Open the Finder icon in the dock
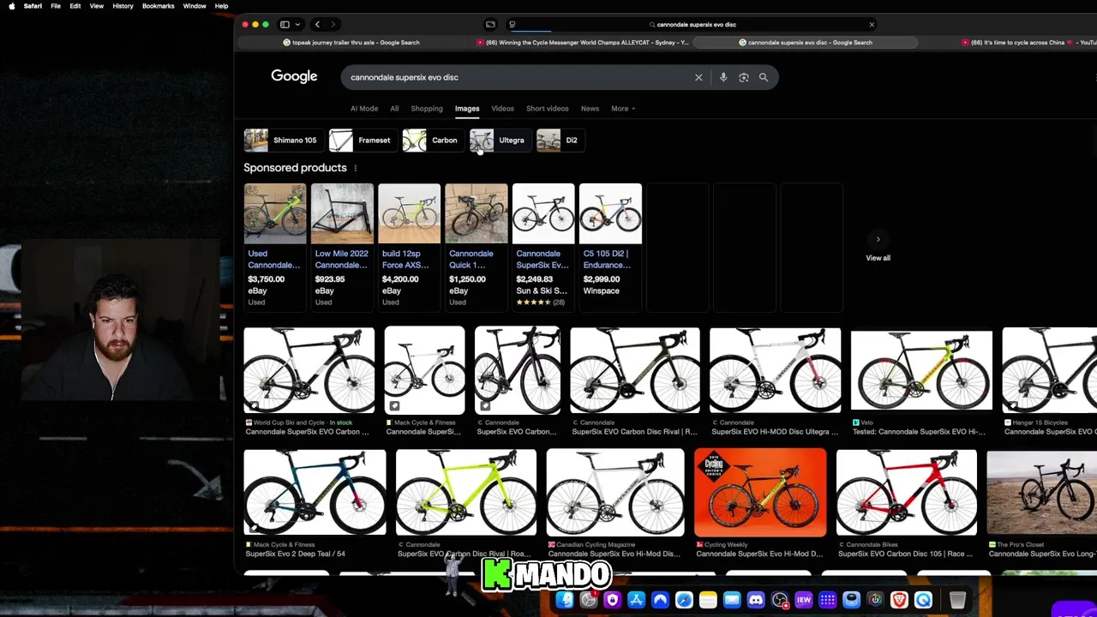This screenshot has height=617, width=1097. click(565, 600)
